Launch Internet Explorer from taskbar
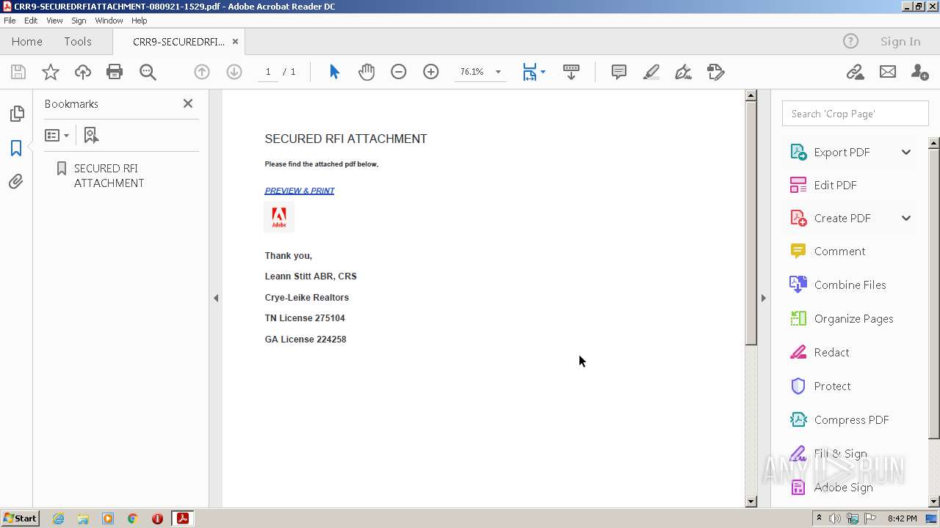 coord(58,518)
